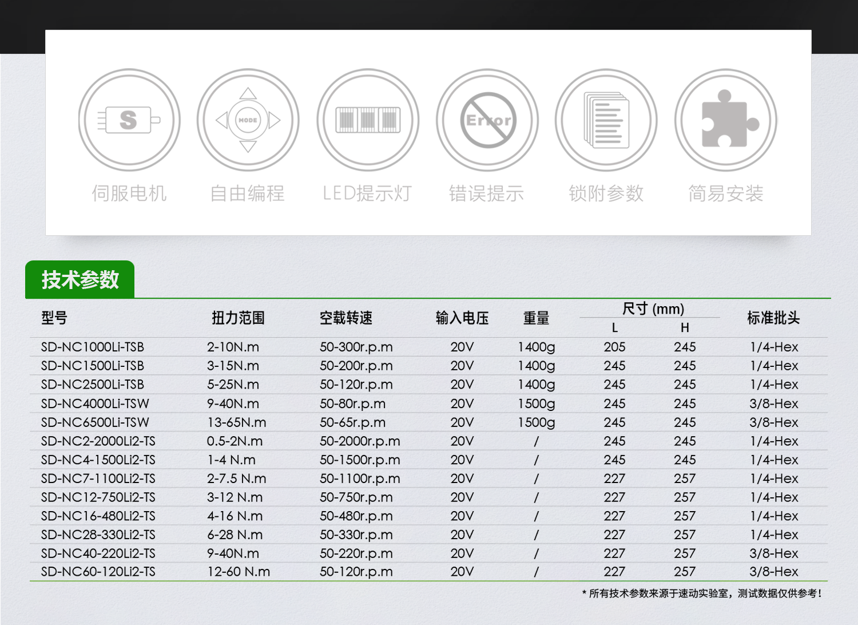Screen dimensions: 858x625
Task: Click the 伺服电机 label text
Action: (129, 193)
